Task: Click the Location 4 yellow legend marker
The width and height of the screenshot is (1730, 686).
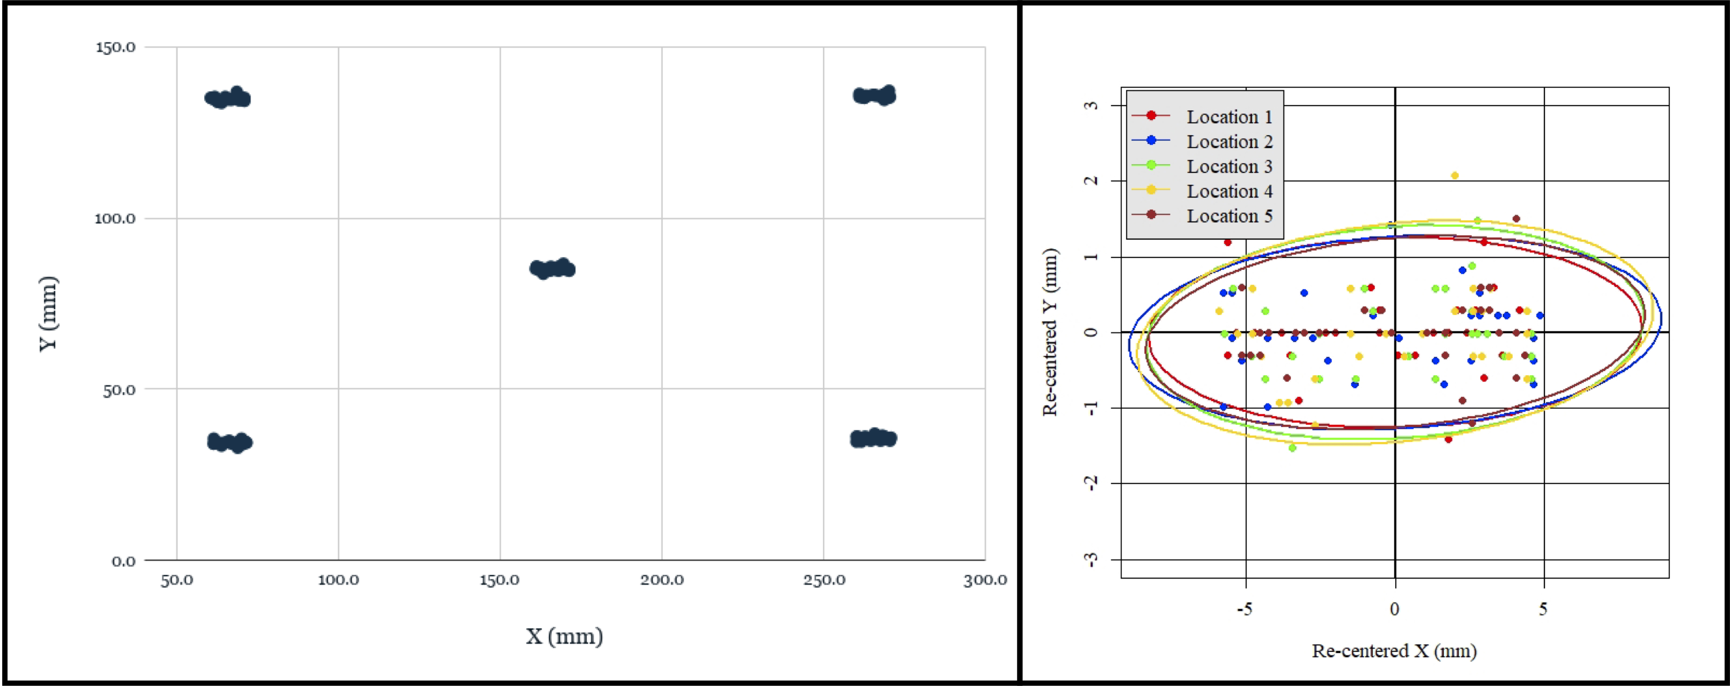Action: coord(1151,190)
